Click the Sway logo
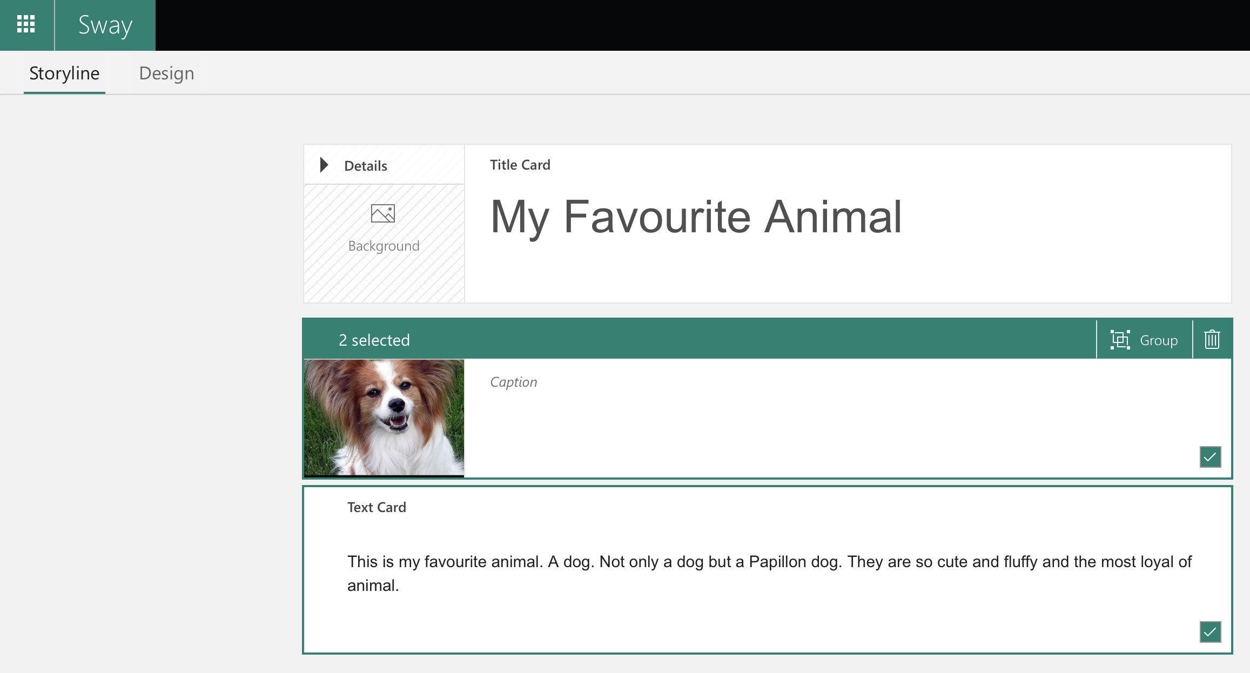This screenshot has width=1250, height=673. 105,25
